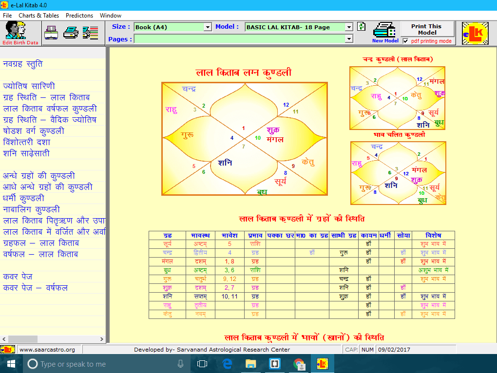497x373 pixels.
Task: Click the ग्रह column header in table
Action: coord(167,235)
